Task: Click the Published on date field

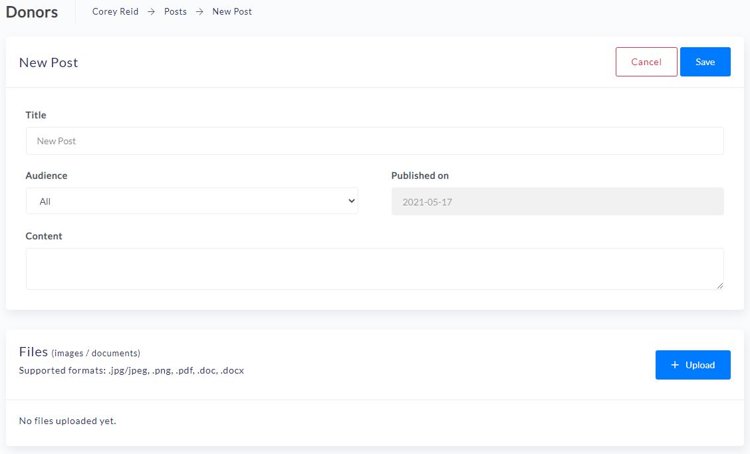Action: tap(557, 201)
